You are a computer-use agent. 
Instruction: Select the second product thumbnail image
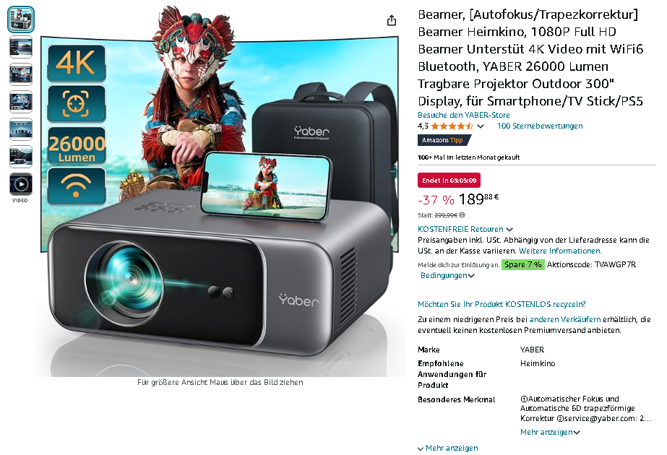[x=20, y=47]
